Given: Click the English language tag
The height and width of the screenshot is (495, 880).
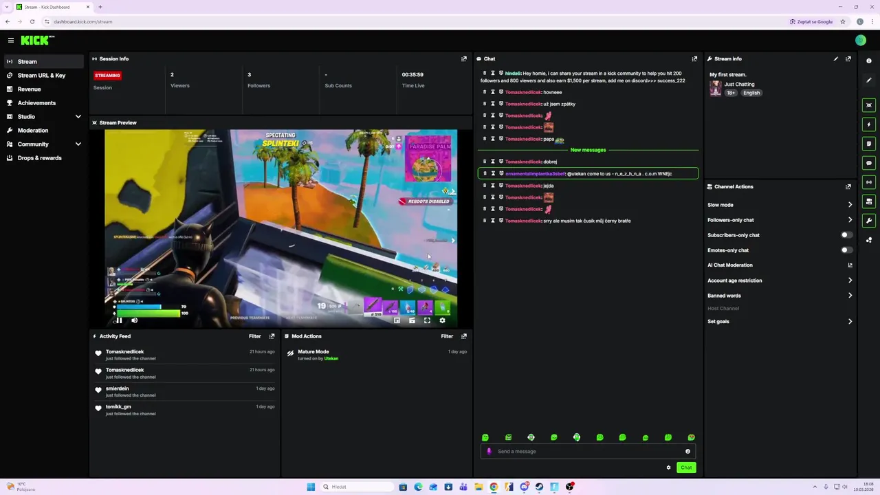Looking at the screenshot, I should click(x=751, y=93).
